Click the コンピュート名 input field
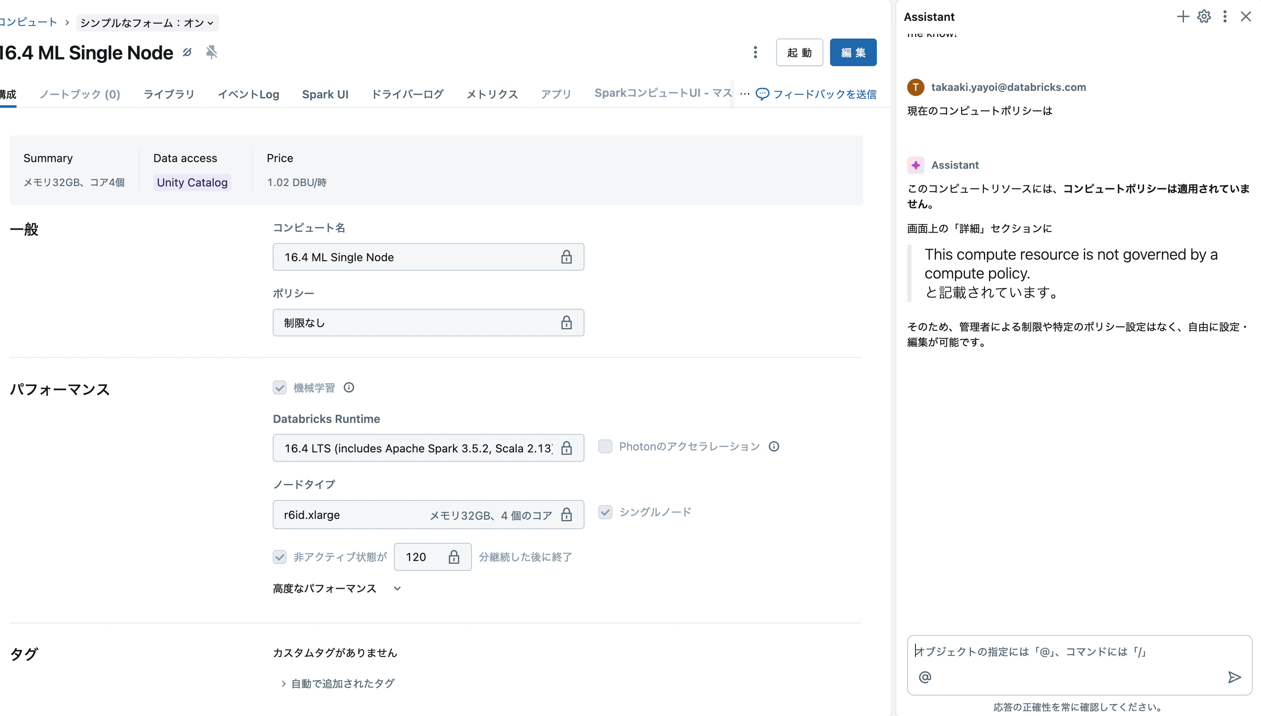 pyautogui.click(x=428, y=257)
